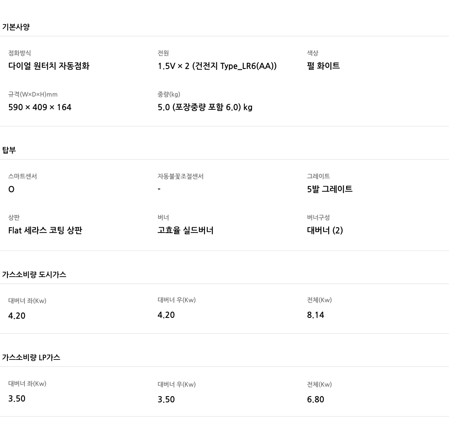Click the Flat 세라스 코팅 상판 text

tap(45, 231)
